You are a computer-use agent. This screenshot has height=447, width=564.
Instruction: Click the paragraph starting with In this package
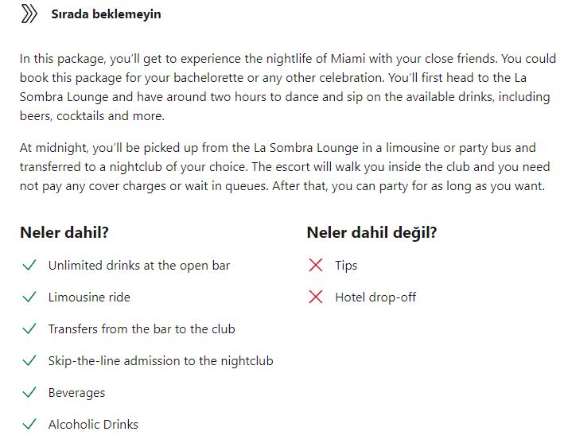(x=288, y=87)
